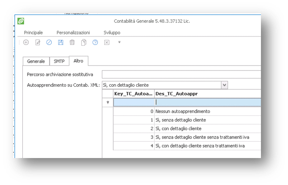Click the Delete trash can icon
This screenshot has height=185, width=288.
coord(72,42)
